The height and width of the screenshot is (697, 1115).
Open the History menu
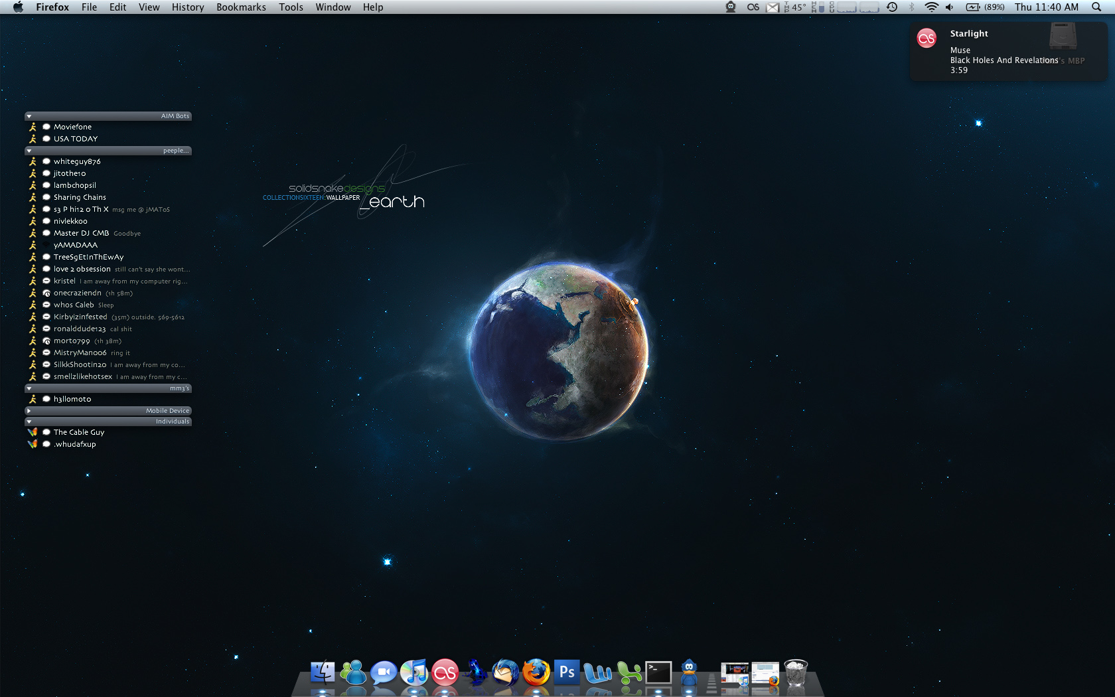[x=188, y=7]
